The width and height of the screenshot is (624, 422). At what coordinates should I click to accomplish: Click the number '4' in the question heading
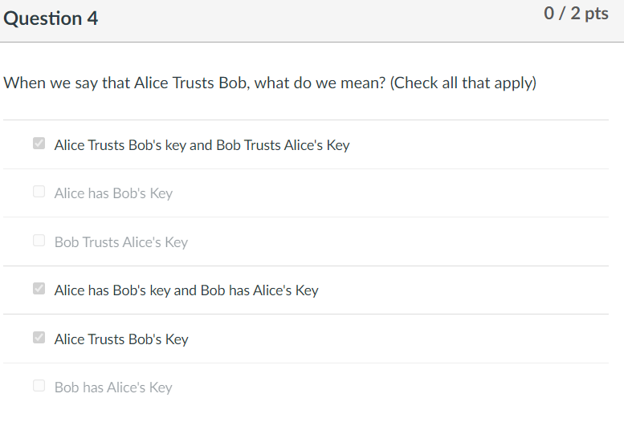(x=92, y=18)
